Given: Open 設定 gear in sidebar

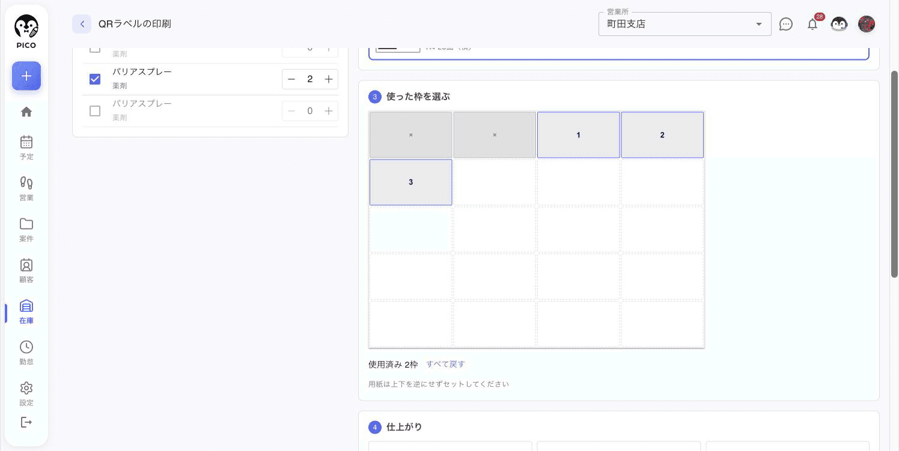Looking at the screenshot, I should pyautogui.click(x=26, y=394).
